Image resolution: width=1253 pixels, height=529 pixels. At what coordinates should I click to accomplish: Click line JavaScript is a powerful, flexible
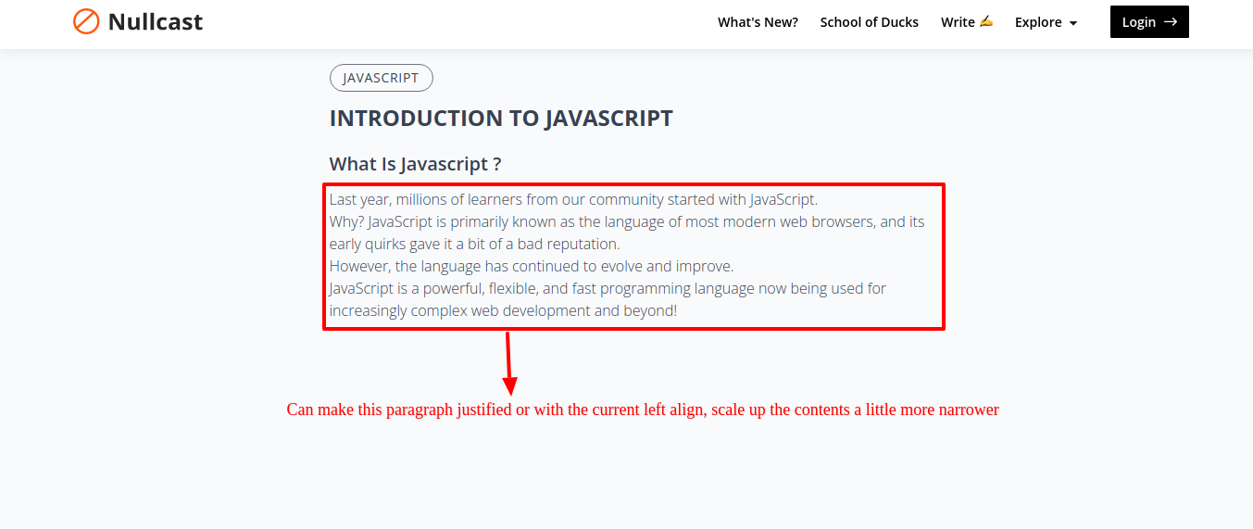click(x=608, y=288)
